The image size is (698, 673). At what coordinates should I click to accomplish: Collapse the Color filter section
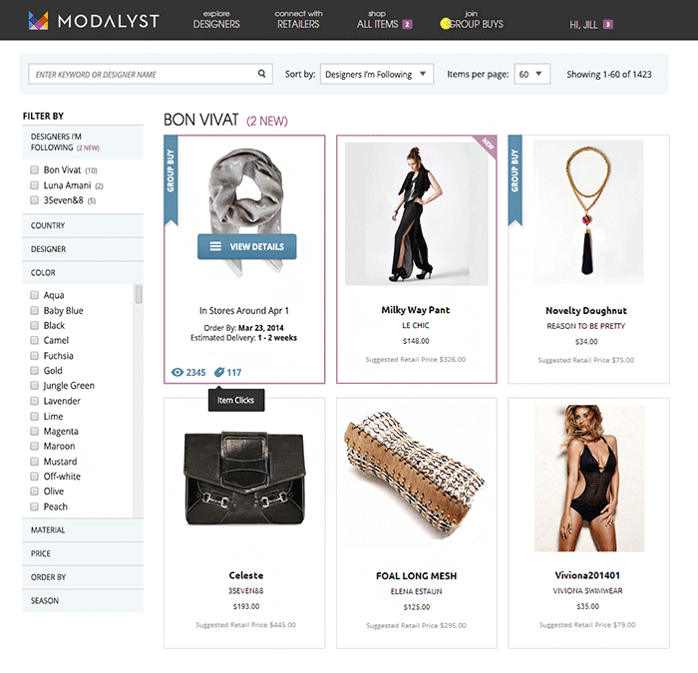83,273
